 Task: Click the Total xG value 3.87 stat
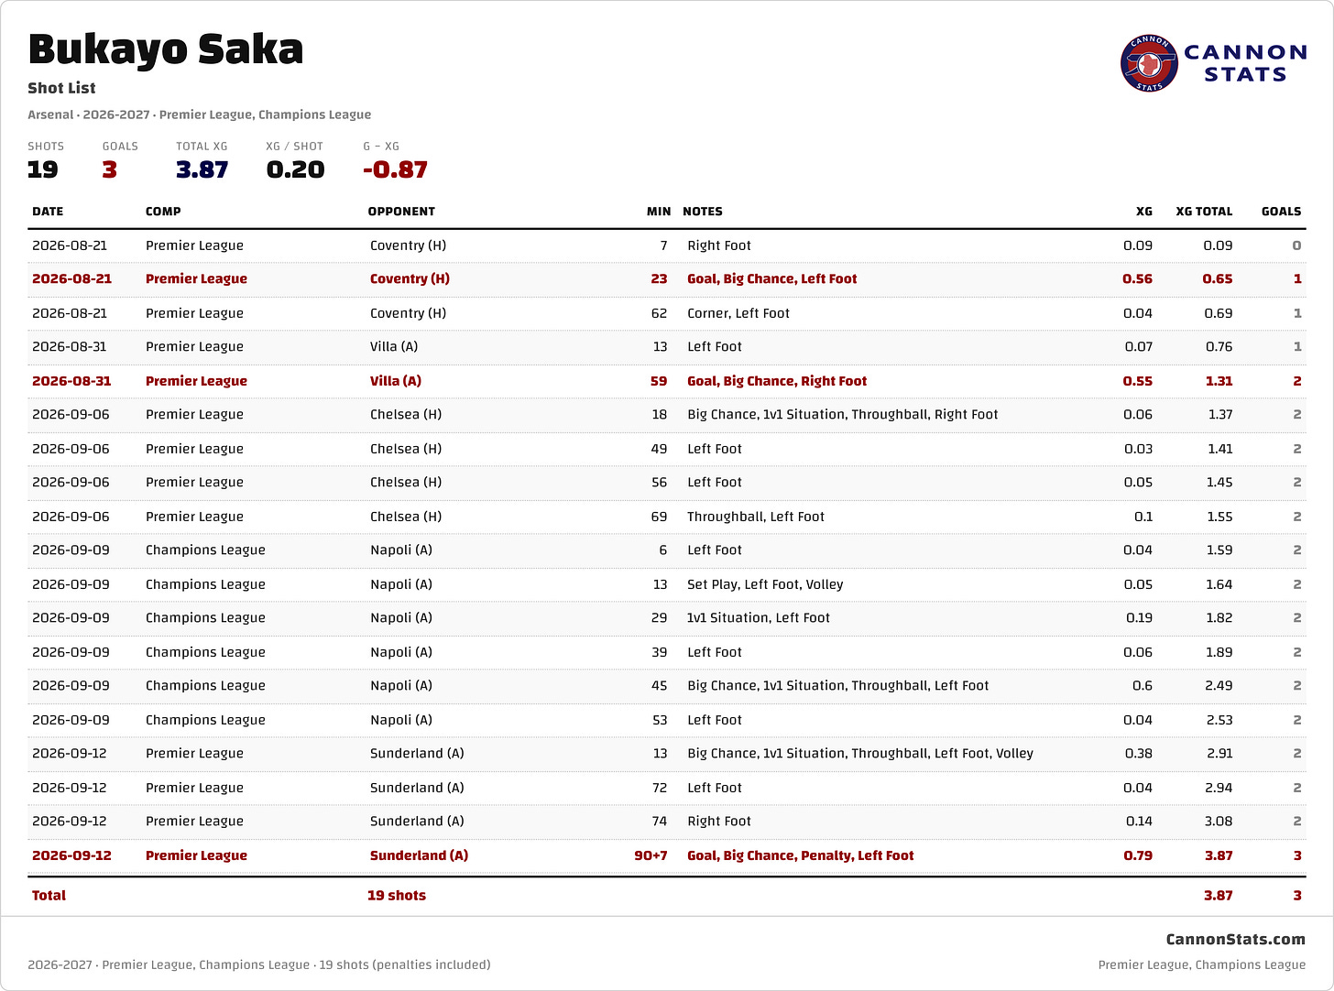(x=202, y=169)
